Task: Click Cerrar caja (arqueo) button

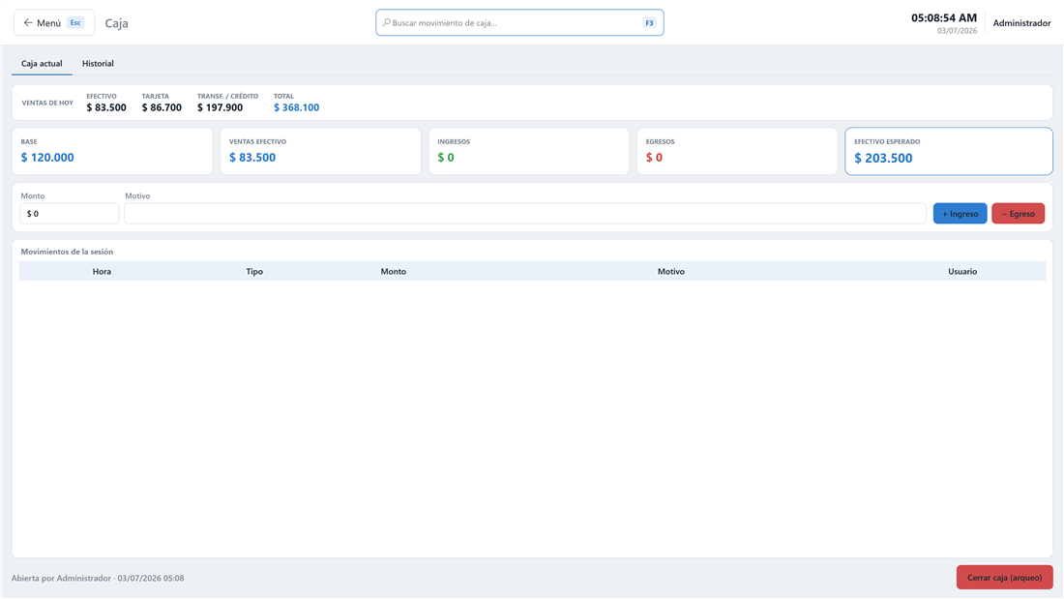Action: coord(1004,578)
